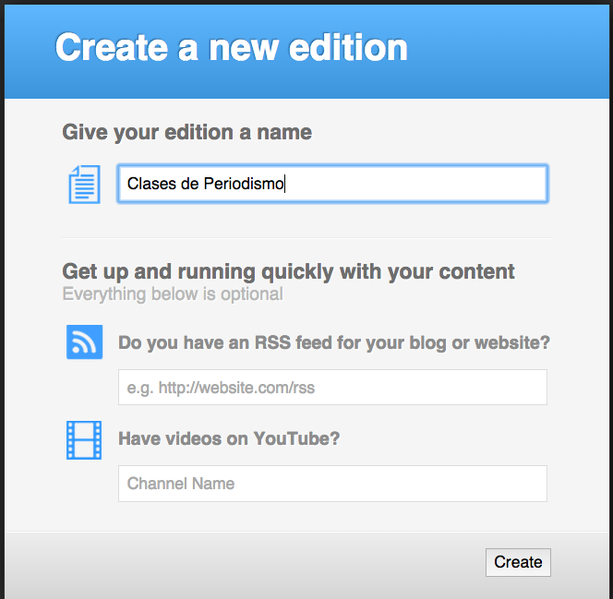Click the "Create a new edition" title
Image resolution: width=613 pixels, height=599 pixels.
pos(231,48)
